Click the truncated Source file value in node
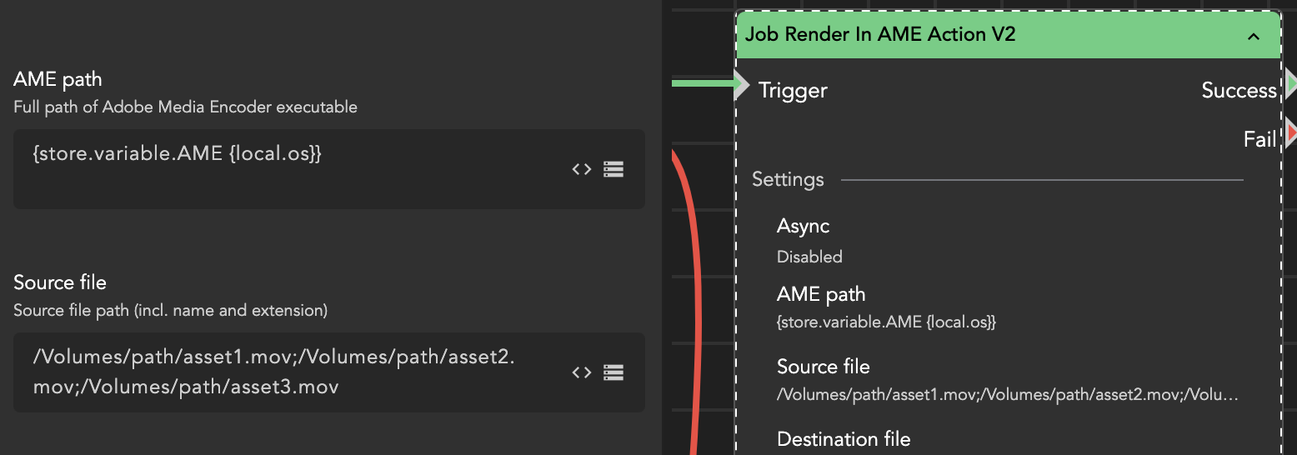Image resolution: width=1297 pixels, height=455 pixels. tap(1007, 395)
